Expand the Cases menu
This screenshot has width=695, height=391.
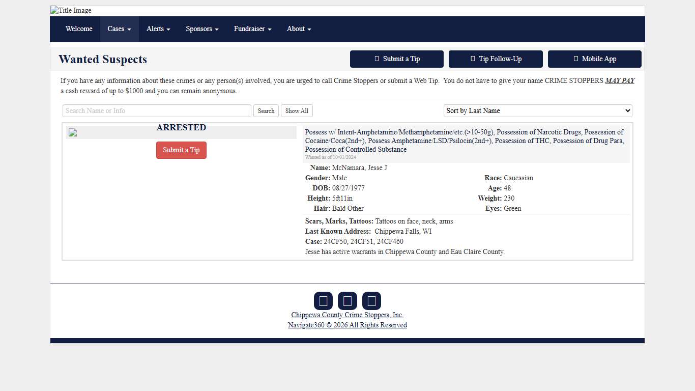[119, 29]
